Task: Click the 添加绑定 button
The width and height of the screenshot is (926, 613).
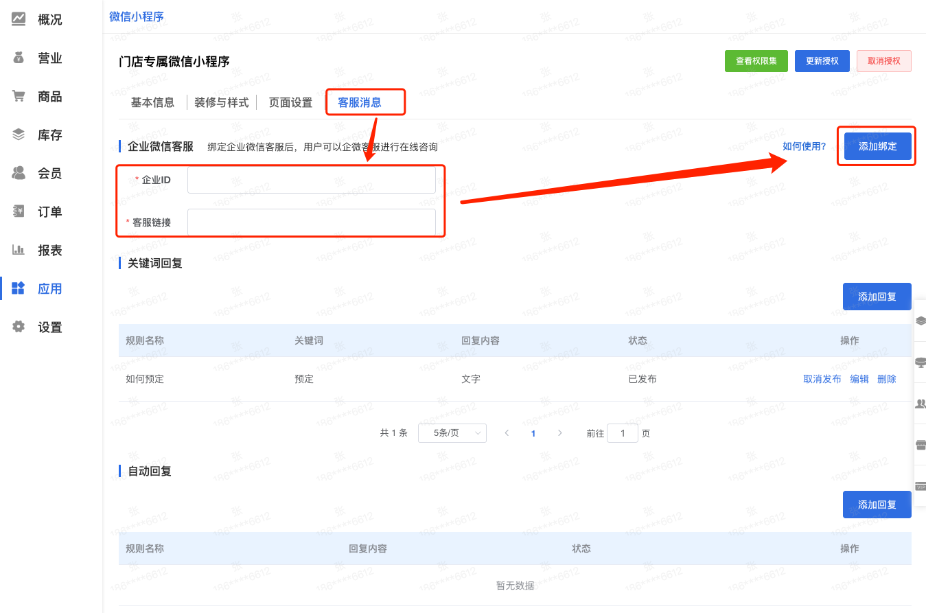Action: pos(877,147)
